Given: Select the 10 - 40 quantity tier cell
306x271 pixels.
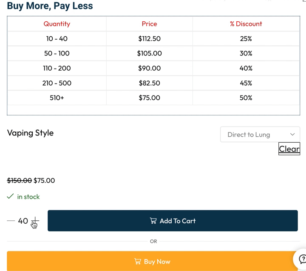Looking at the screenshot, I should (x=57, y=39).
